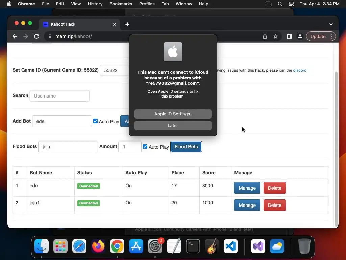346x260 pixels.
Task: Open the Window menu
Action: pyautogui.click(x=184, y=4)
